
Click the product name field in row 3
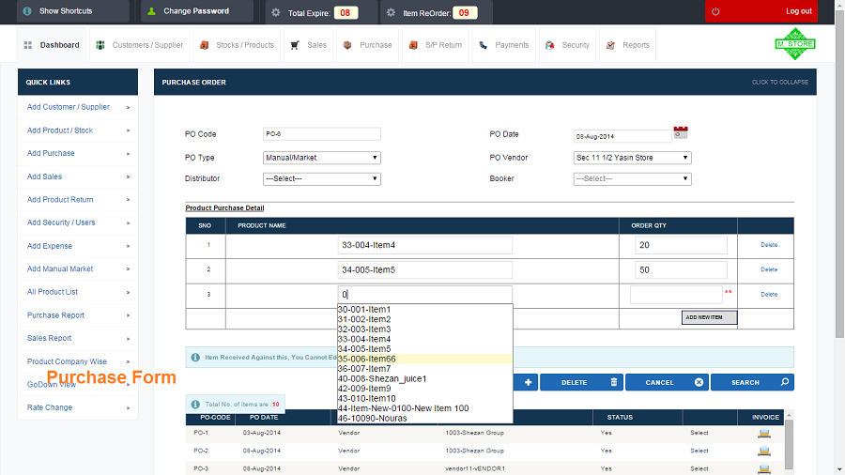424,295
